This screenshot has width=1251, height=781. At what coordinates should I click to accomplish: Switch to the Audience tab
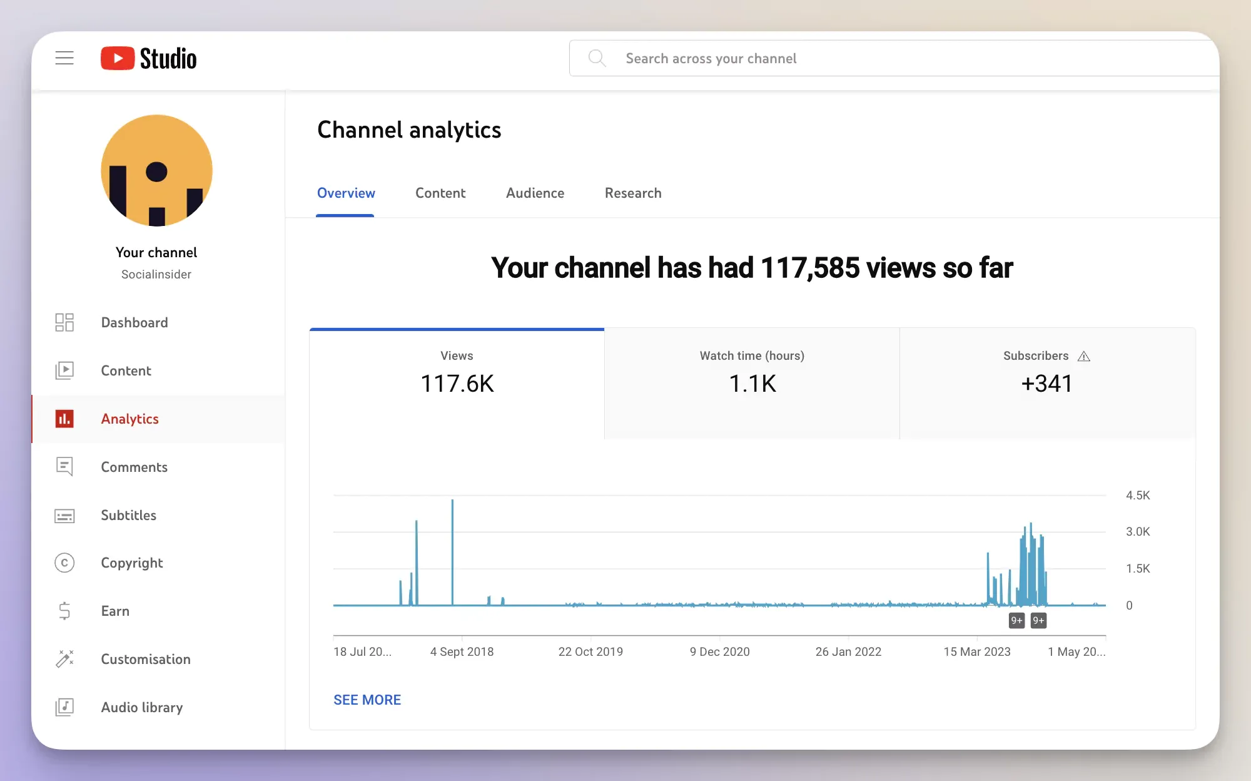(535, 193)
